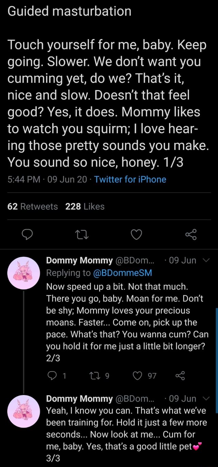Viewport: 218px width, 467px height.
Task: View the list of 228 Likes
Action: 85,206
